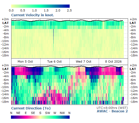
Task: Select the Wed 7 Oct date cell
Action: point(84,61)
